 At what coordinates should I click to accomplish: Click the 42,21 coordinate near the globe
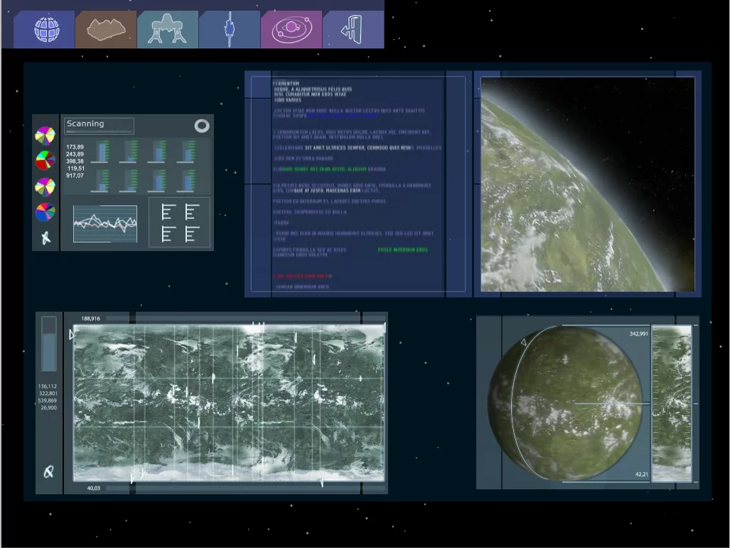click(642, 475)
